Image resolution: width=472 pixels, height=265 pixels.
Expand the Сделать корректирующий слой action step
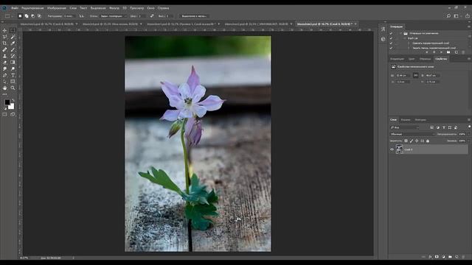point(409,43)
